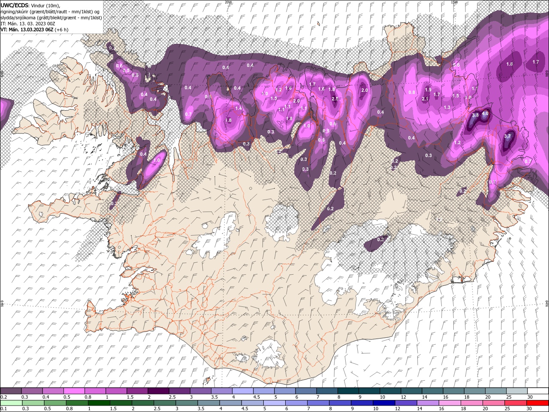This screenshot has width=549, height=412.
Task: Click the 15W longitude label
Action: pos(454,2)
